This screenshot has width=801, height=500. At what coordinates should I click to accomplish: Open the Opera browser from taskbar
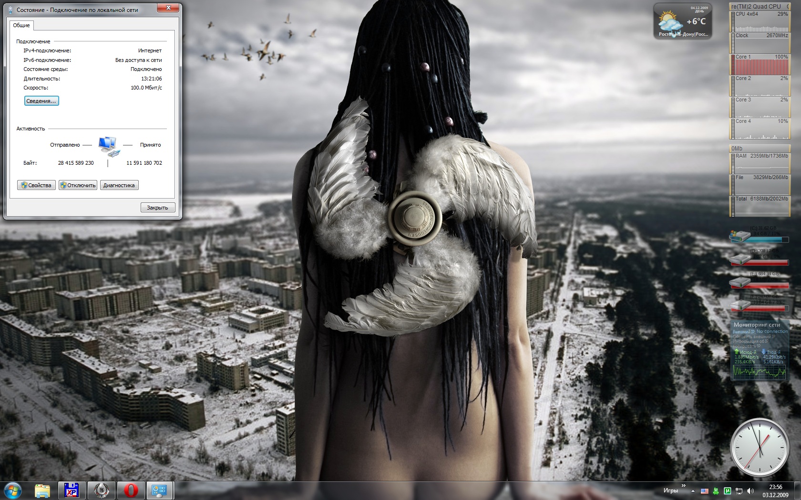click(x=131, y=490)
